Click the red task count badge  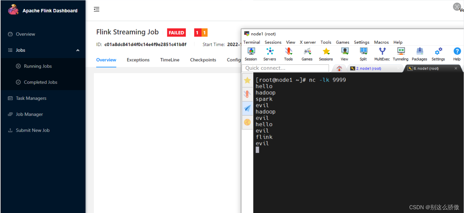pos(198,33)
